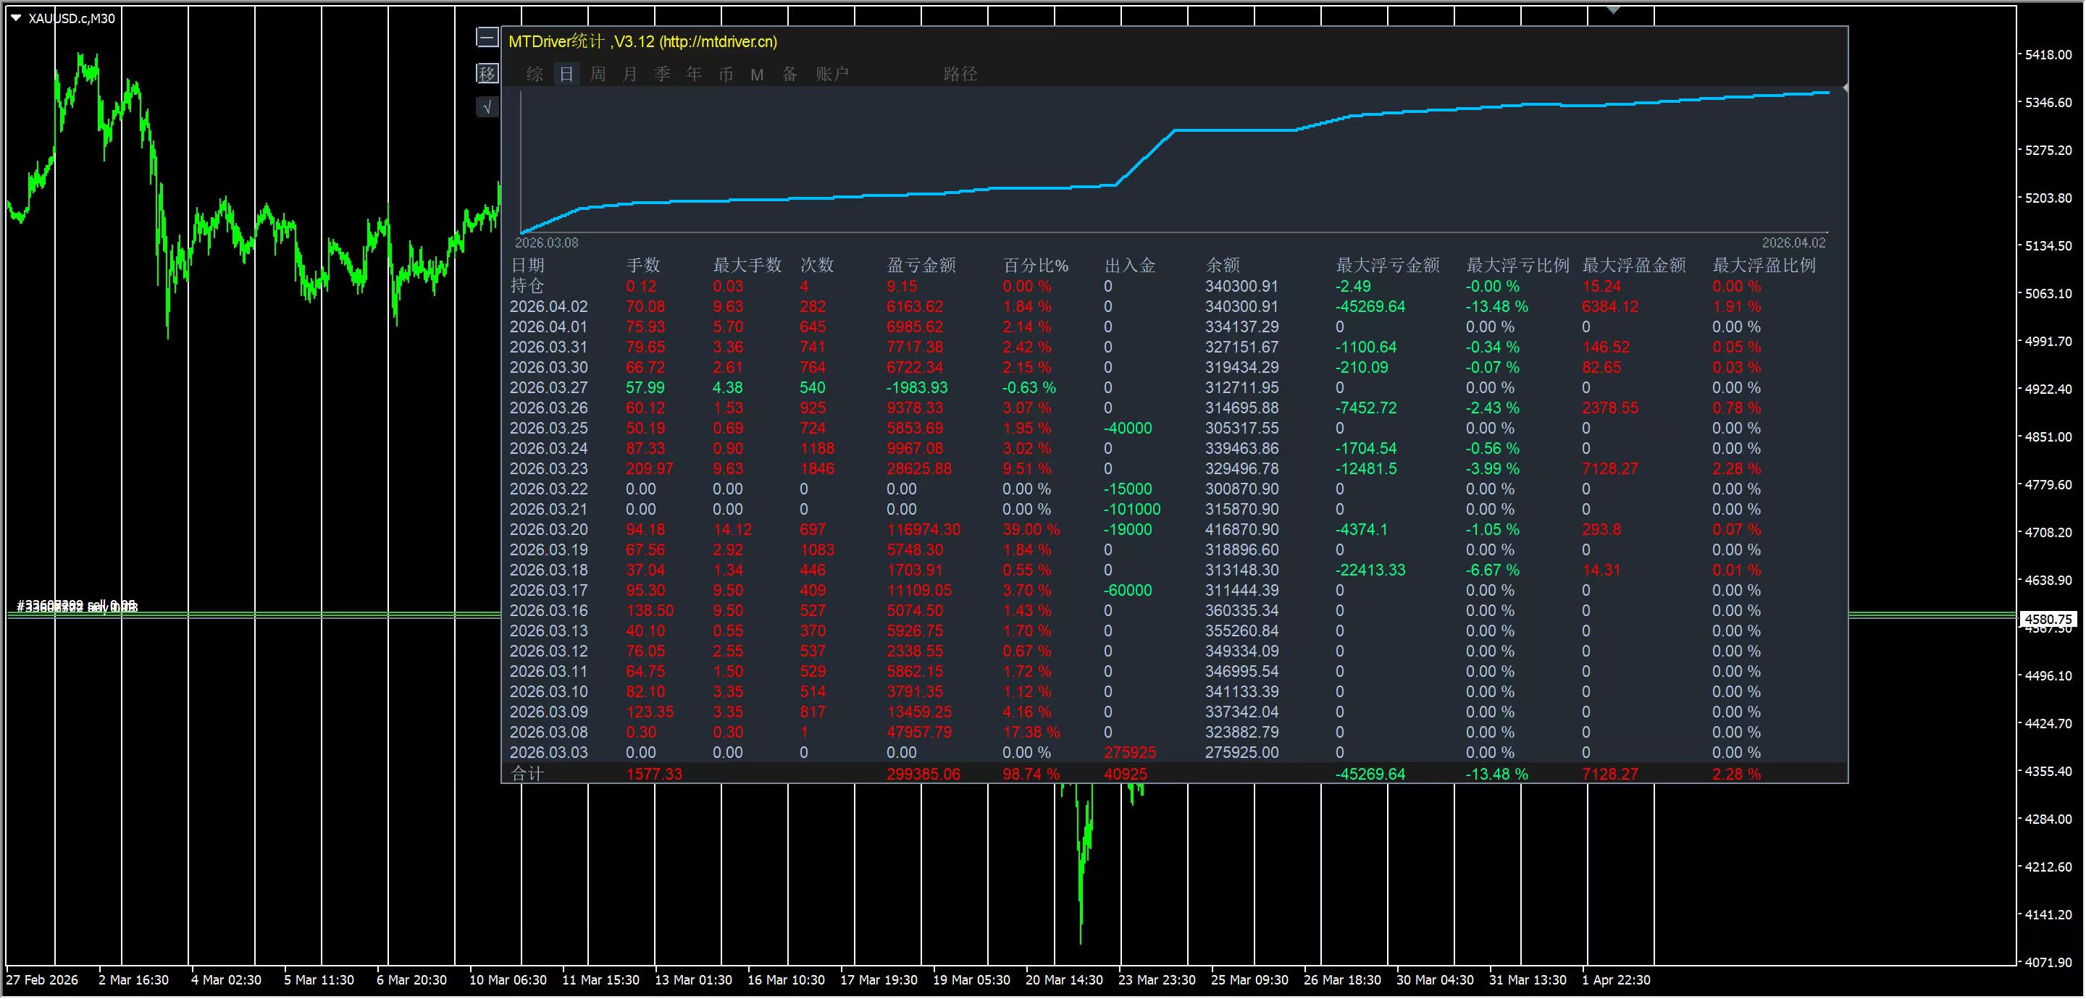Open the 月 monthly tab
The width and height of the screenshot is (2086, 999).
click(630, 75)
